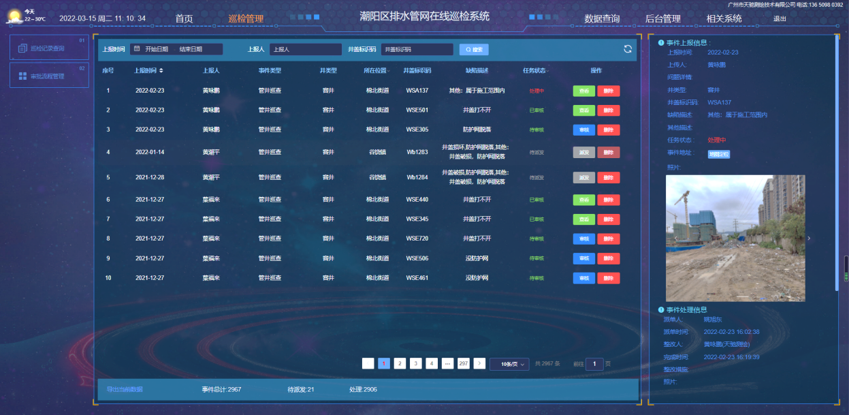The height and width of the screenshot is (415, 849).
Task: Click the next photo arrow on image
Action: 808,239
